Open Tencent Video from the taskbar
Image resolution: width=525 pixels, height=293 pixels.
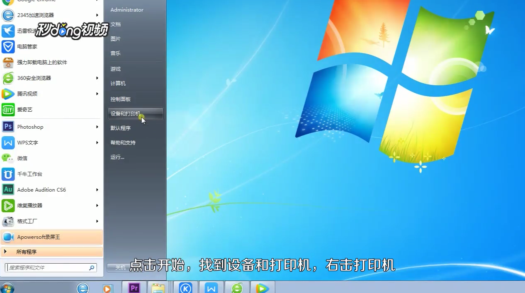pyautogui.click(x=262, y=287)
